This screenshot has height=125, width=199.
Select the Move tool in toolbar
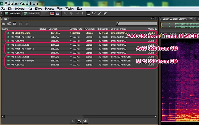[x=66, y=14]
